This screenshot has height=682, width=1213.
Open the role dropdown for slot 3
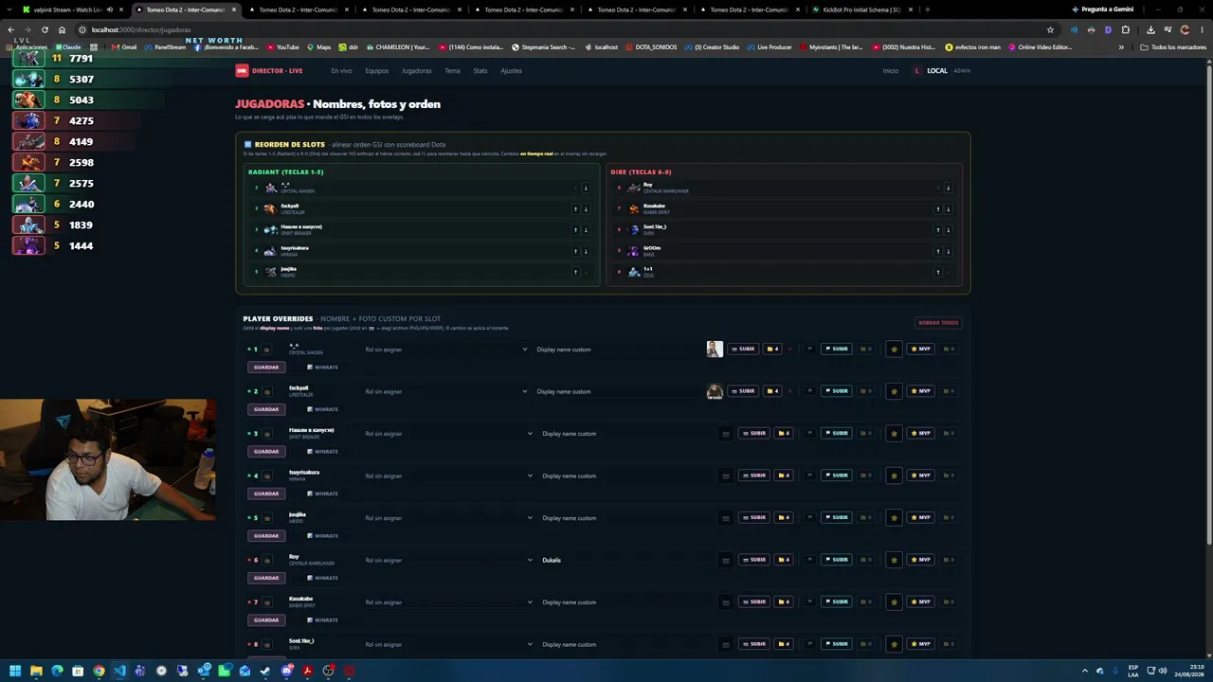point(448,434)
